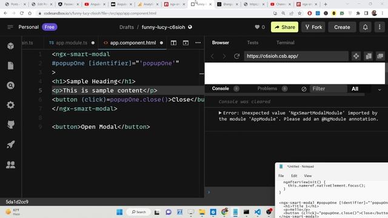Click the preview forward arrow
The width and height of the screenshot is (388, 218).
pyautogui.click(x=224, y=56)
